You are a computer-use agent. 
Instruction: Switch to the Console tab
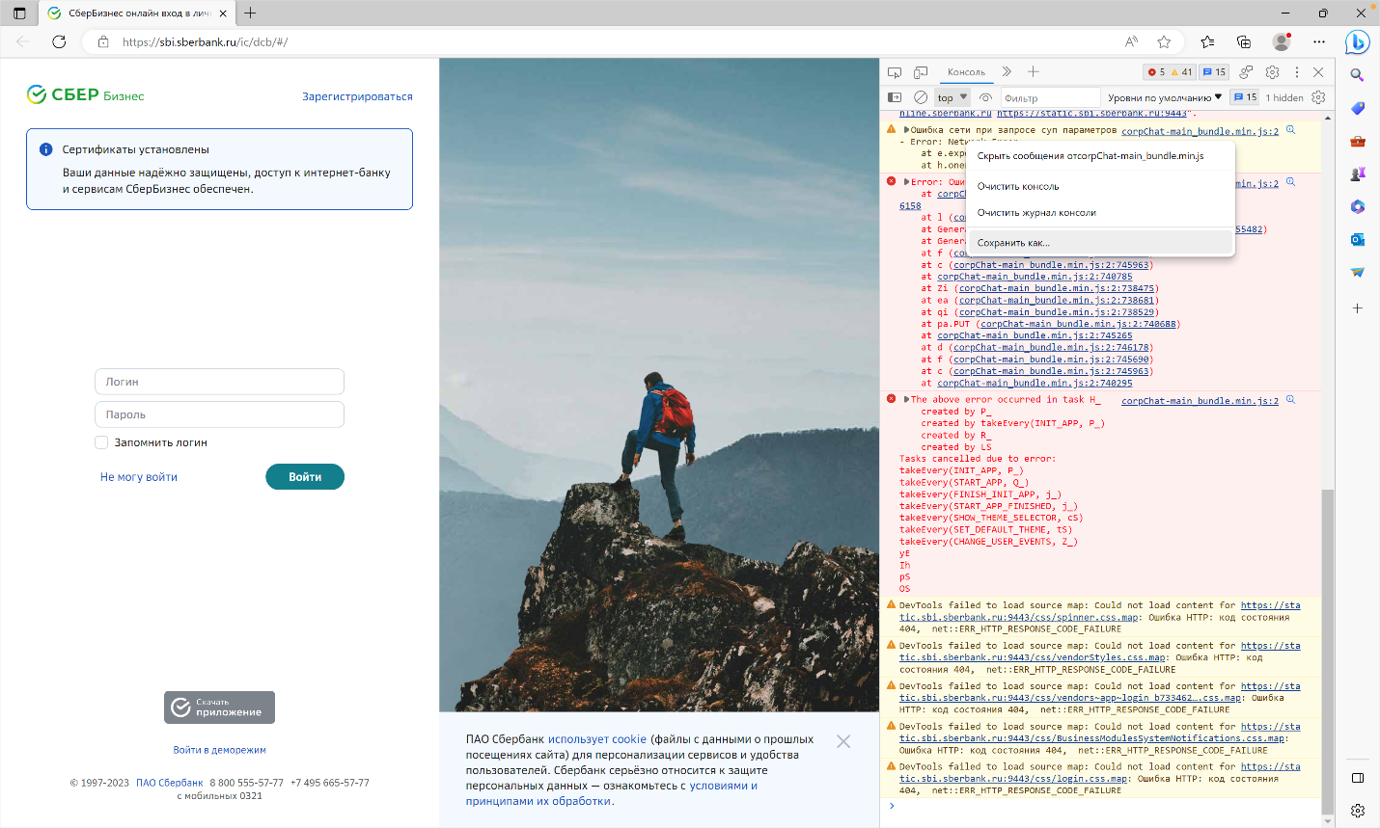966,72
